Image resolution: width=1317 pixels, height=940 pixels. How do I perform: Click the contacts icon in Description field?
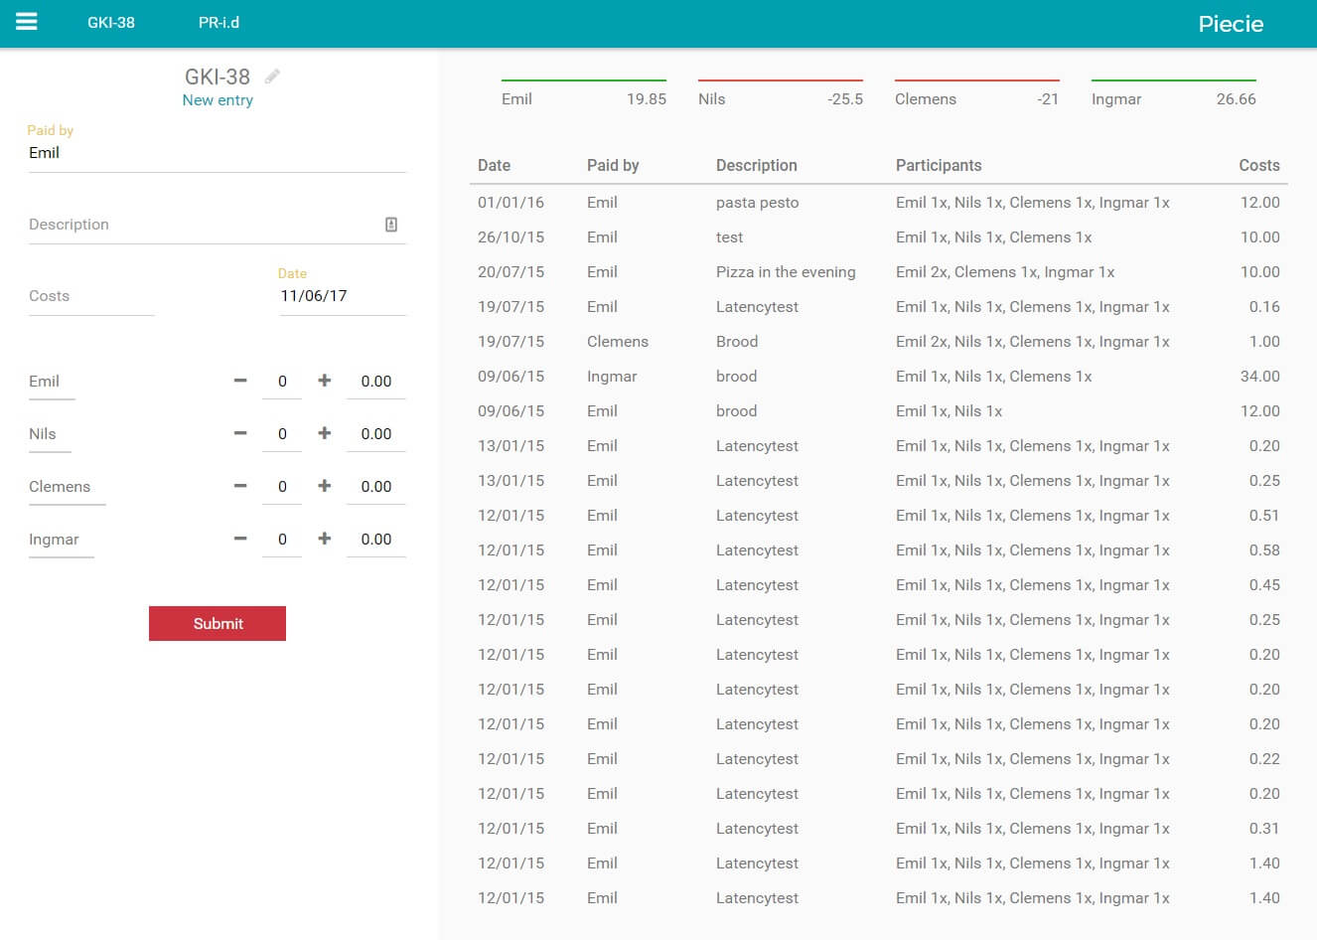(x=391, y=225)
